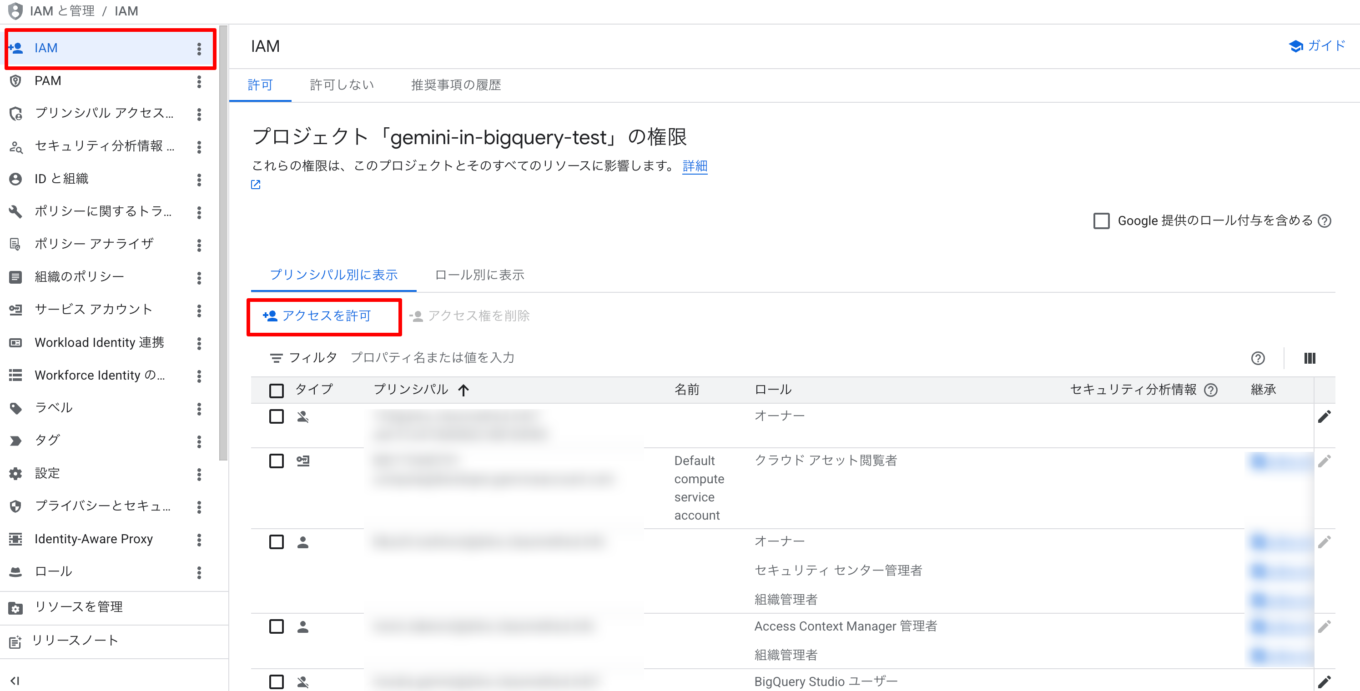Viewport: 1360px width, 691px height.
Task: Open the ロール別に表示 view
Action: point(479,275)
